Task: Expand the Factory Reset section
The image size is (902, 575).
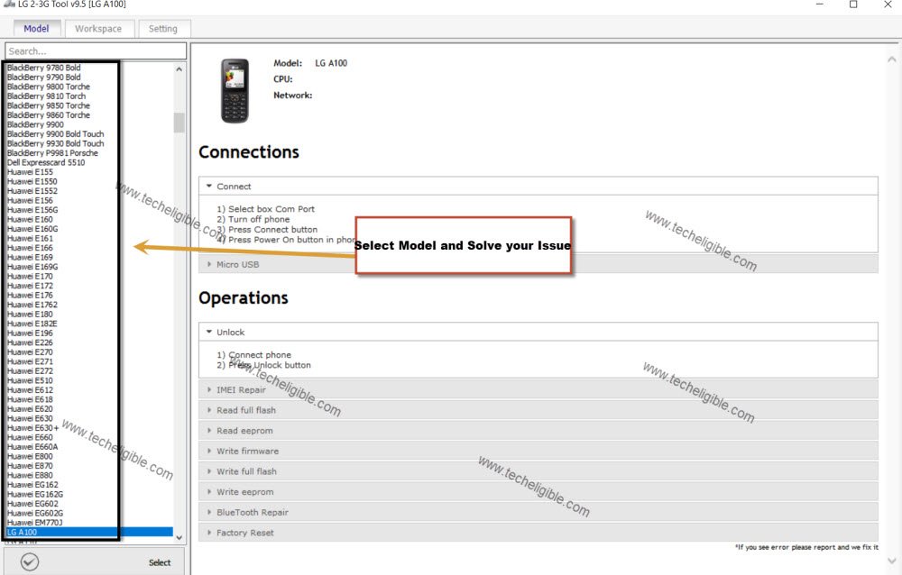Action: tap(538, 533)
